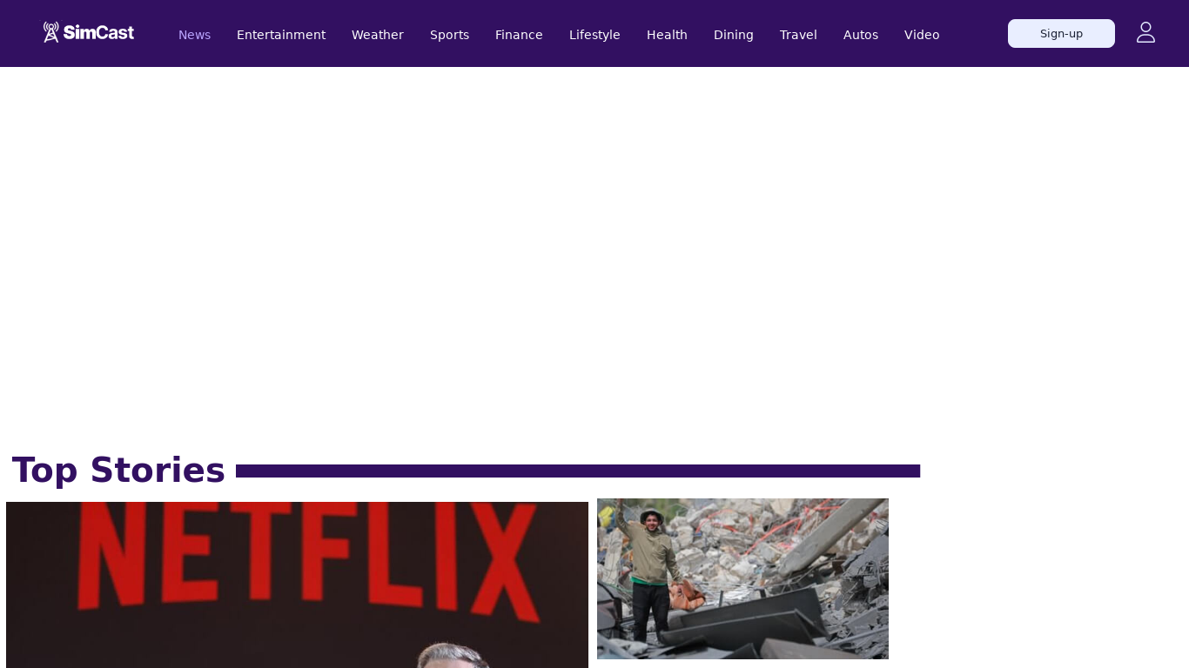This screenshot has height=668, width=1189.
Task: Navigate to the Lifestyle section
Action: coord(594,35)
